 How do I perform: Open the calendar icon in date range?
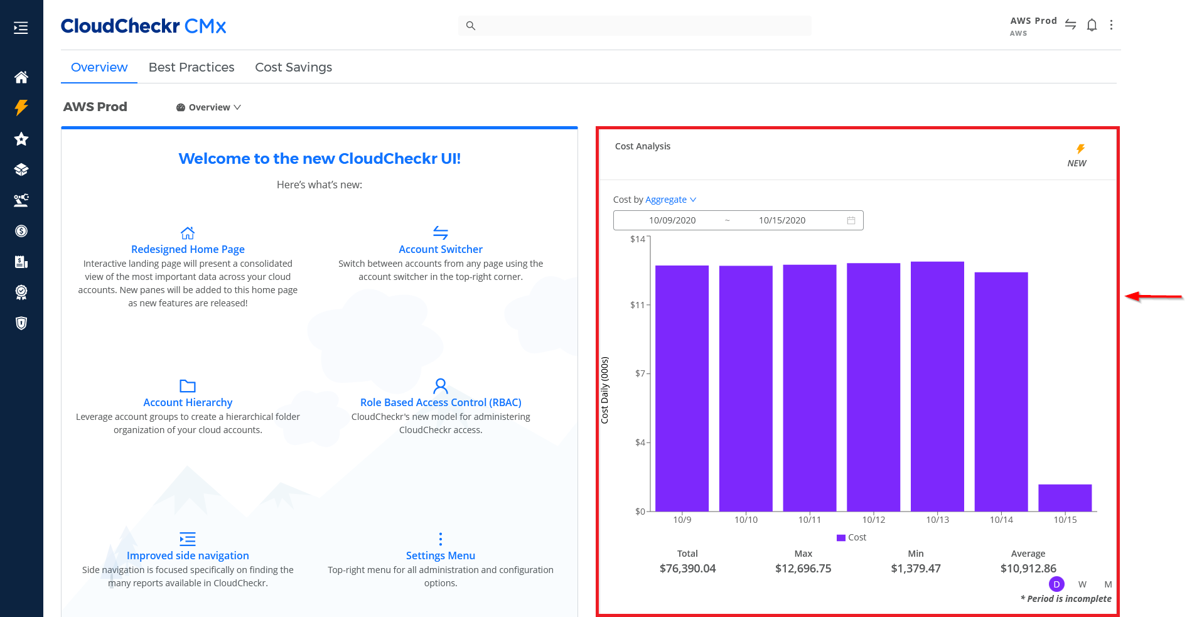tap(851, 220)
